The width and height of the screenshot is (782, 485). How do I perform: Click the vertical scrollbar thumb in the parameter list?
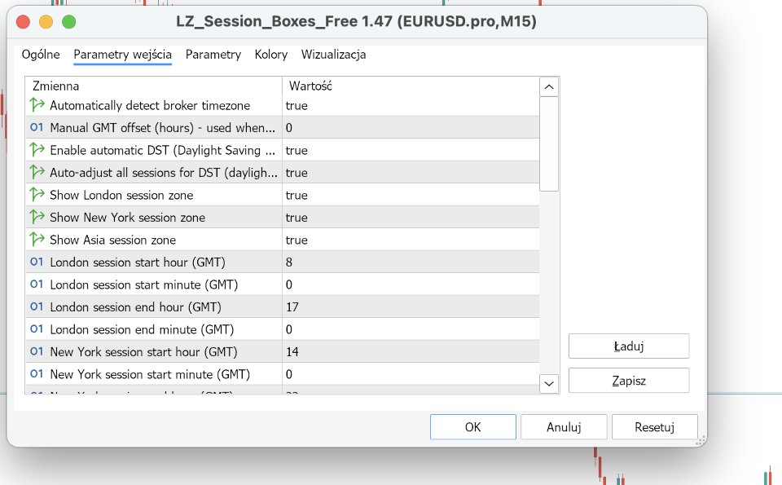[548, 143]
